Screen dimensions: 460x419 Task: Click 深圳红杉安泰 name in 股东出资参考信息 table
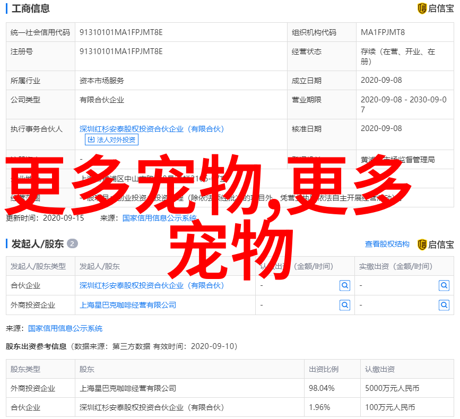[152, 407]
